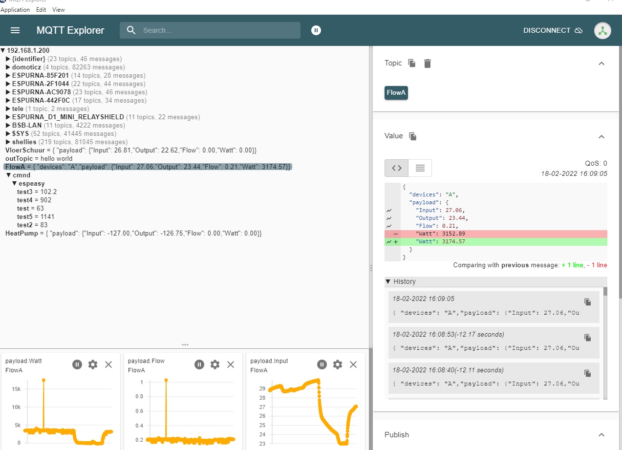Collapse the espeasy topic node

[x=14, y=183]
